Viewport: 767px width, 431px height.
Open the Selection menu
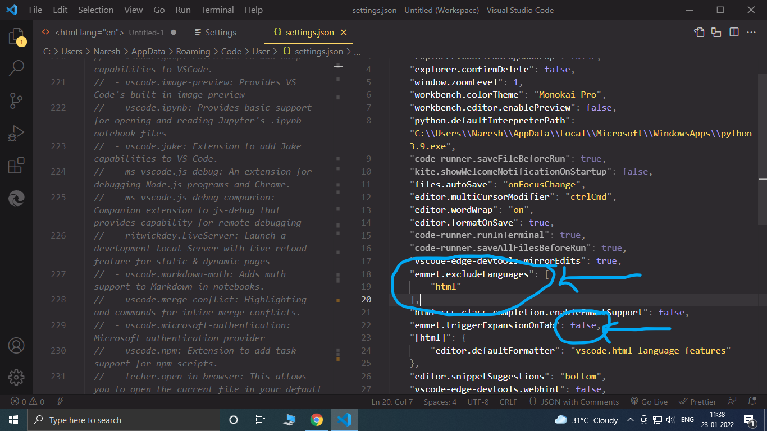[x=95, y=10]
